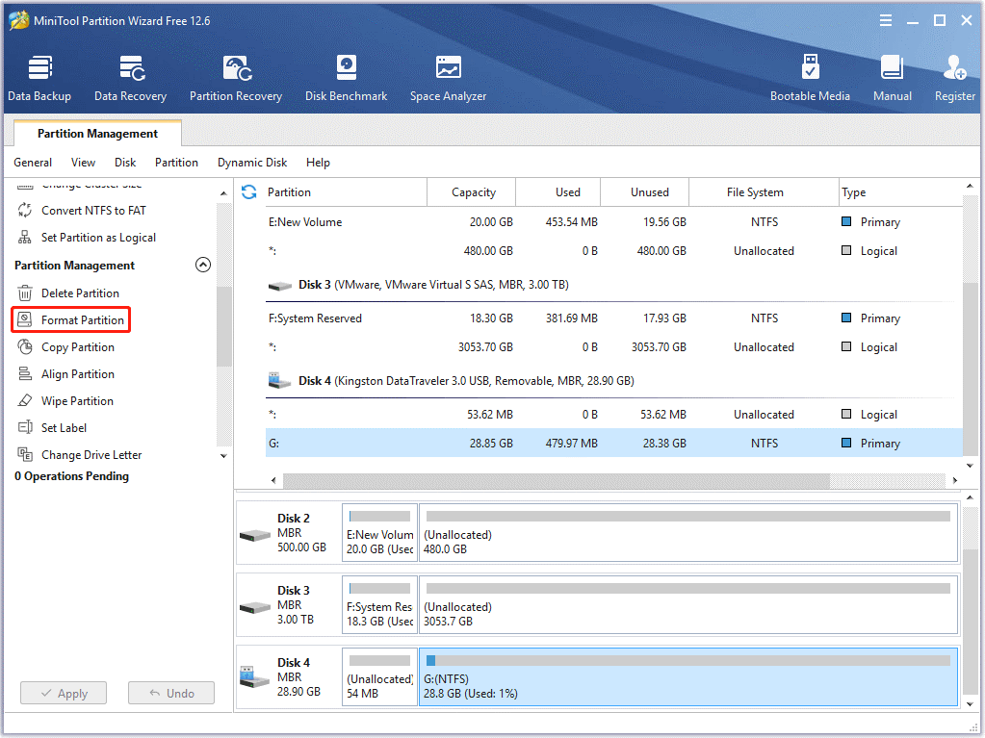The width and height of the screenshot is (985, 738).
Task: Select the 3053.70 GB unallocated row
Action: click(613, 347)
